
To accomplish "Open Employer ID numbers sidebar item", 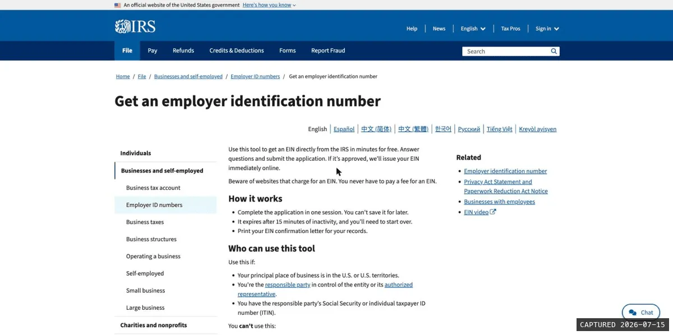I will pos(165,205).
